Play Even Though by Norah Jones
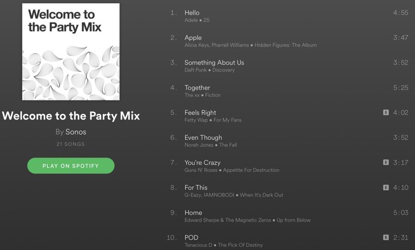The width and height of the screenshot is (415, 250). pos(289,141)
